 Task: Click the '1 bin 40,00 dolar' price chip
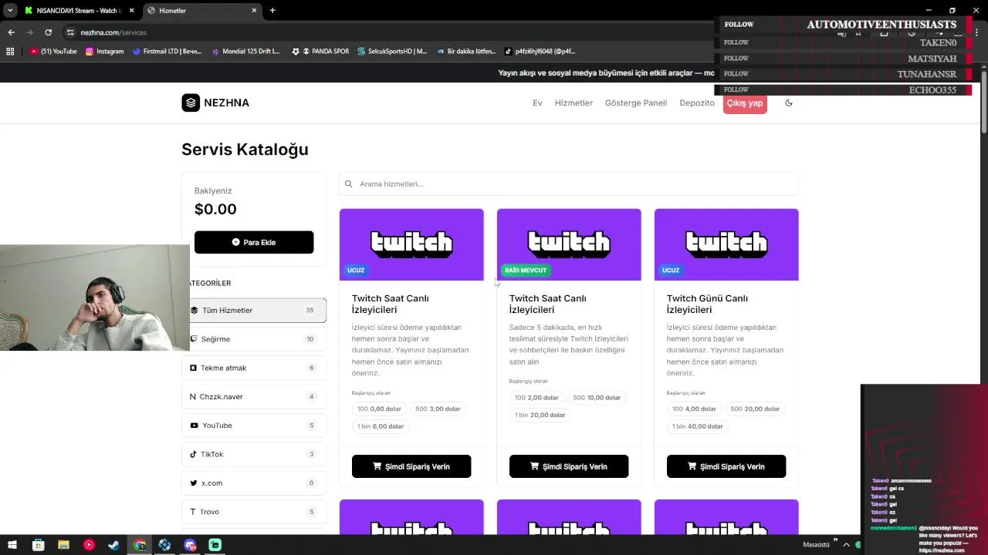(x=697, y=426)
